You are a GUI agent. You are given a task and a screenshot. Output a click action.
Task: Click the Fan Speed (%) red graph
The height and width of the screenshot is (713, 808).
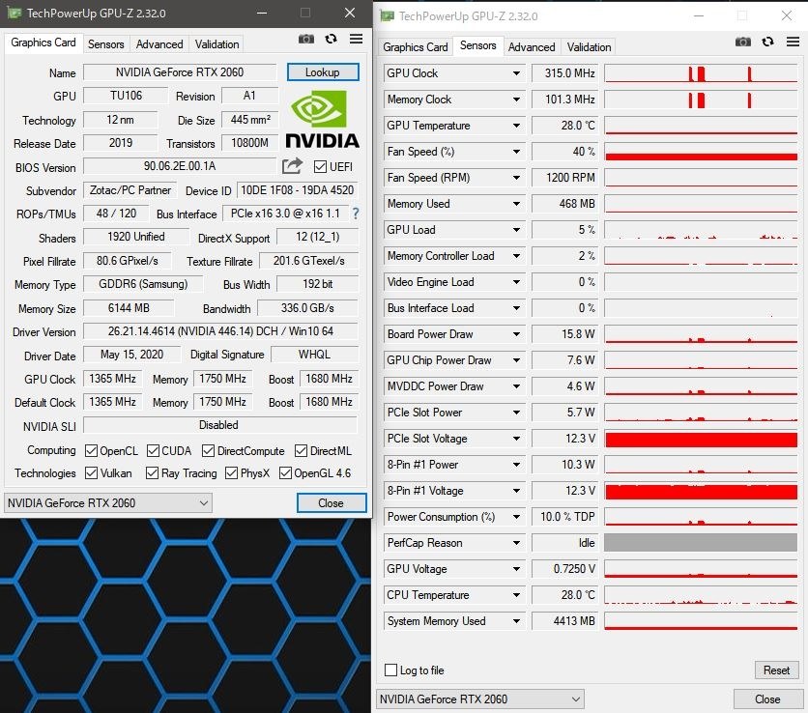701,152
